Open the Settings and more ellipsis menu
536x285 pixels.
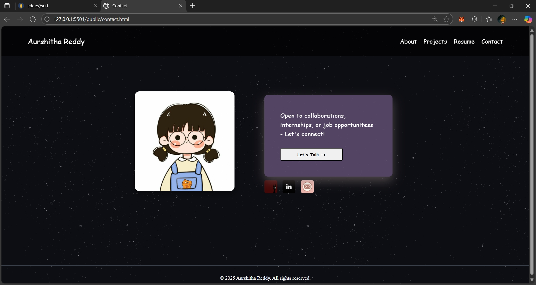[x=515, y=19]
